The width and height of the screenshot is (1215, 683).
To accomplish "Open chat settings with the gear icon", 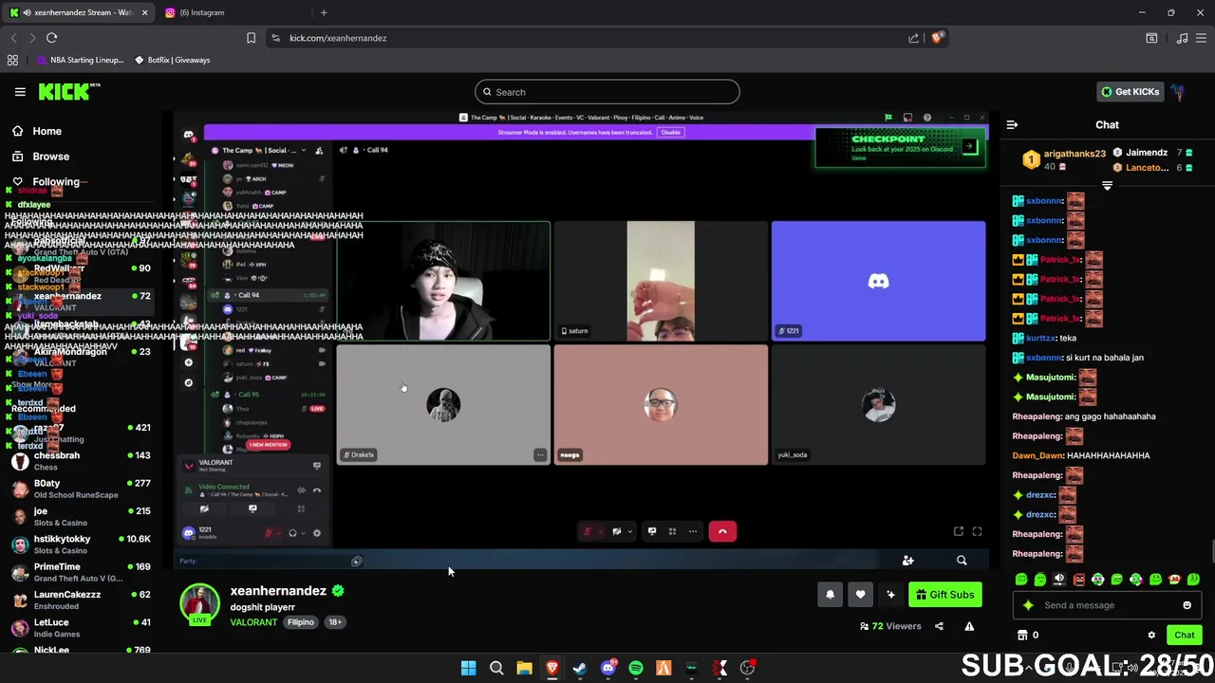I will tap(1151, 635).
